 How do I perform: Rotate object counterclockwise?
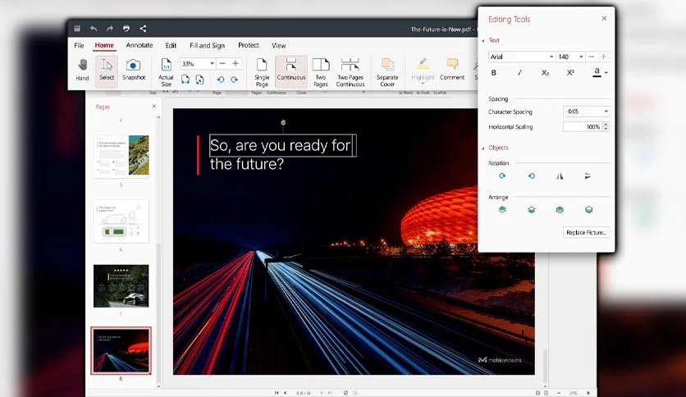tap(532, 176)
